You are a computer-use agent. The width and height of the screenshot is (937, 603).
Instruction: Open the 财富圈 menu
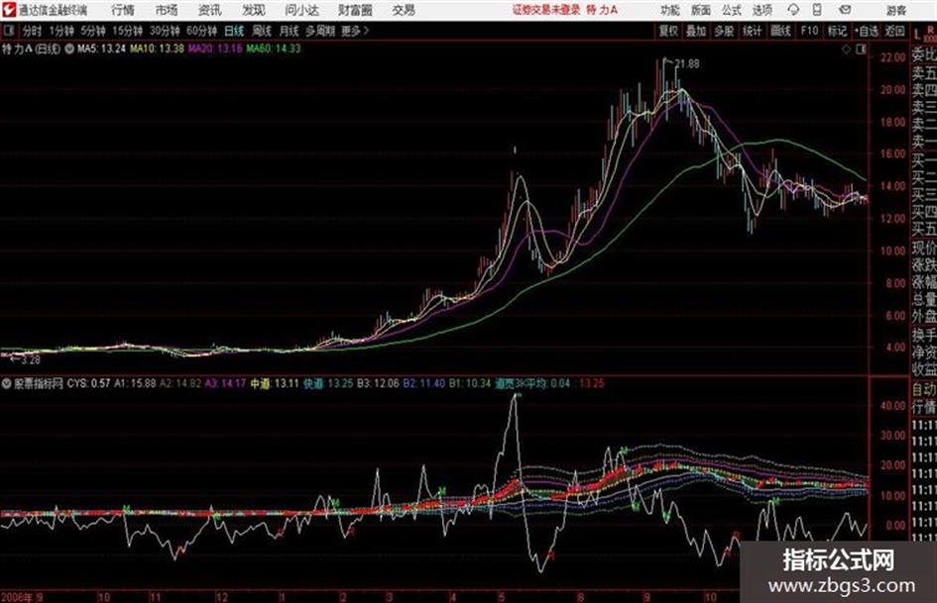355,10
